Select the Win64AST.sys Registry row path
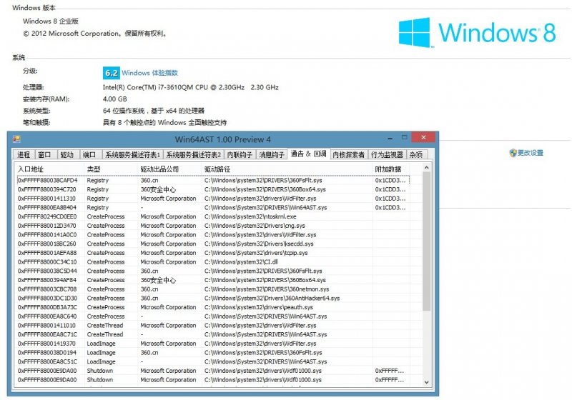 pos(265,208)
